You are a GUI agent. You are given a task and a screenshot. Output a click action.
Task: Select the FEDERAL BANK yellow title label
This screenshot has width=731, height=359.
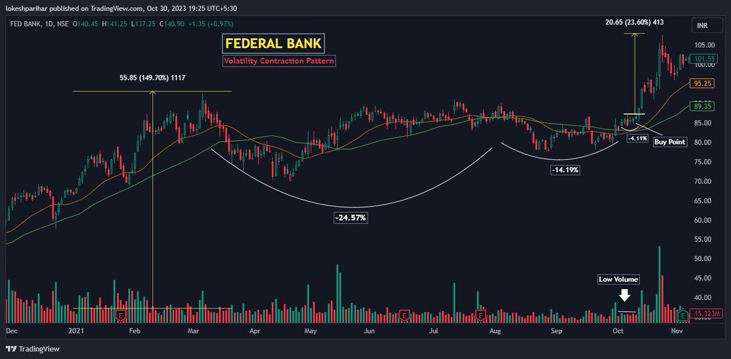point(272,43)
